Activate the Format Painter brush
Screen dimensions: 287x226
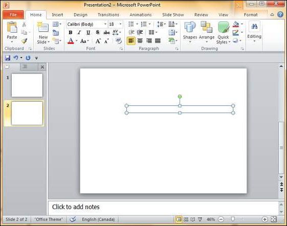tap(24, 41)
